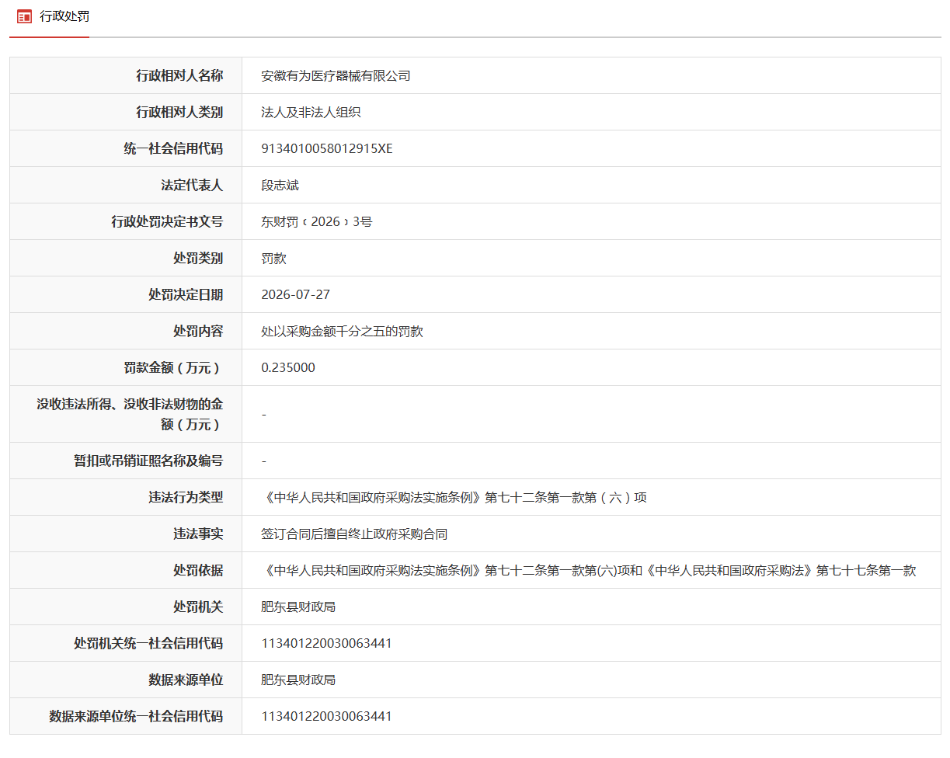Click the 违法行为类型 label

point(186,497)
